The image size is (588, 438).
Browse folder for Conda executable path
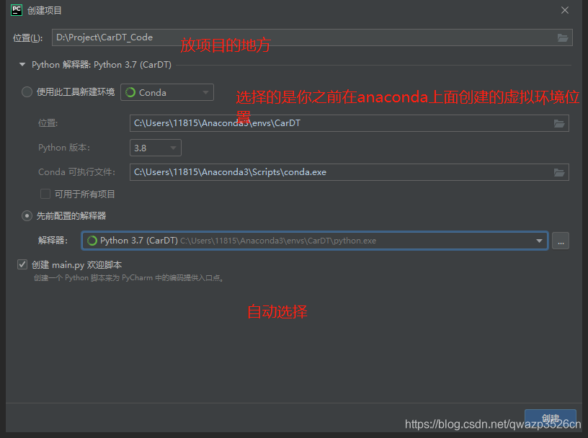559,172
